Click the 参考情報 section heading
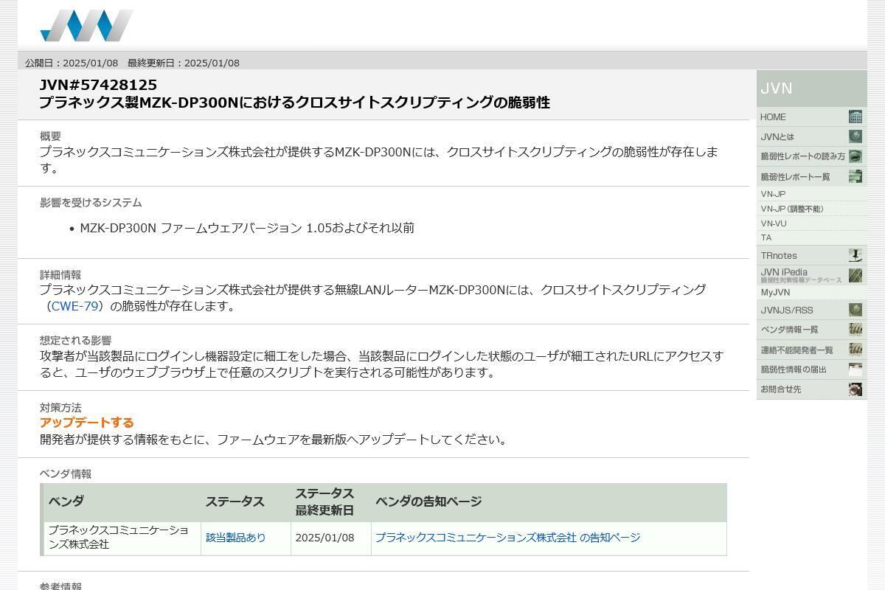This screenshot has height=590, width=885. tap(60, 586)
